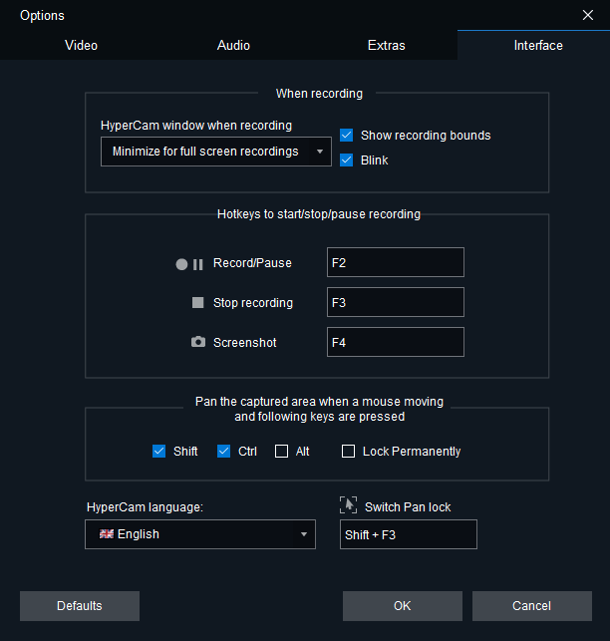The height and width of the screenshot is (641, 610).
Task: Click the Stop recording label
Action: pyautogui.click(x=253, y=302)
